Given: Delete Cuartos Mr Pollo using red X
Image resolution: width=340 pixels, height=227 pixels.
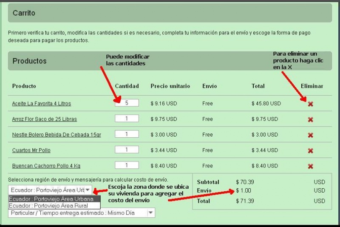Looking at the screenshot, I should (310, 150).
